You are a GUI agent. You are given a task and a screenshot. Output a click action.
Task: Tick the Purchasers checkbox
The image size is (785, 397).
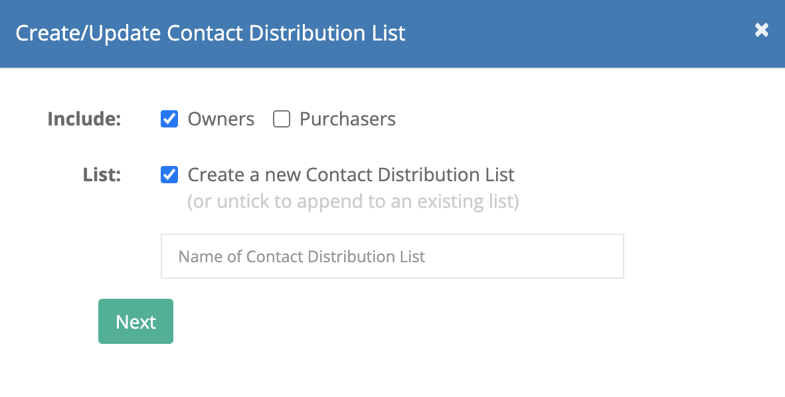pyautogui.click(x=282, y=119)
